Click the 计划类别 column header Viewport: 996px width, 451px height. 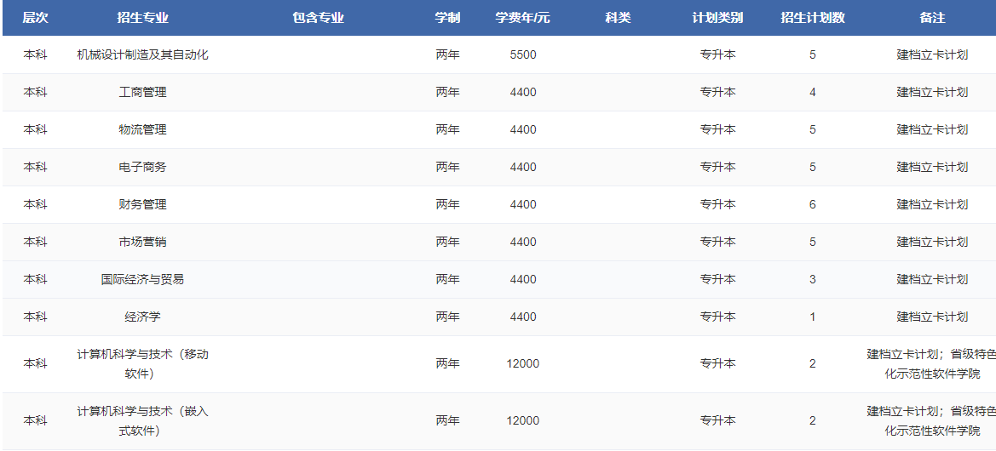click(717, 18)
